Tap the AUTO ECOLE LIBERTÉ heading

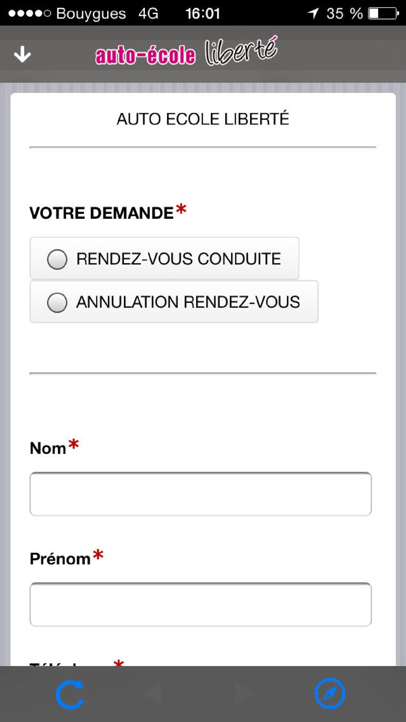pyautogui.click(x=203, y=119)
